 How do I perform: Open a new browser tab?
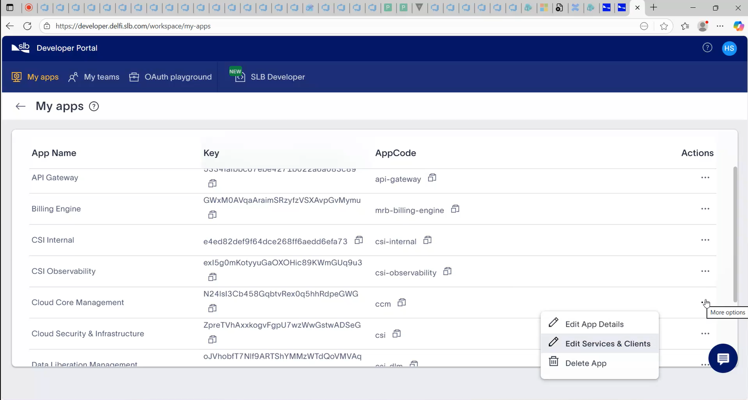pos(653,7)
